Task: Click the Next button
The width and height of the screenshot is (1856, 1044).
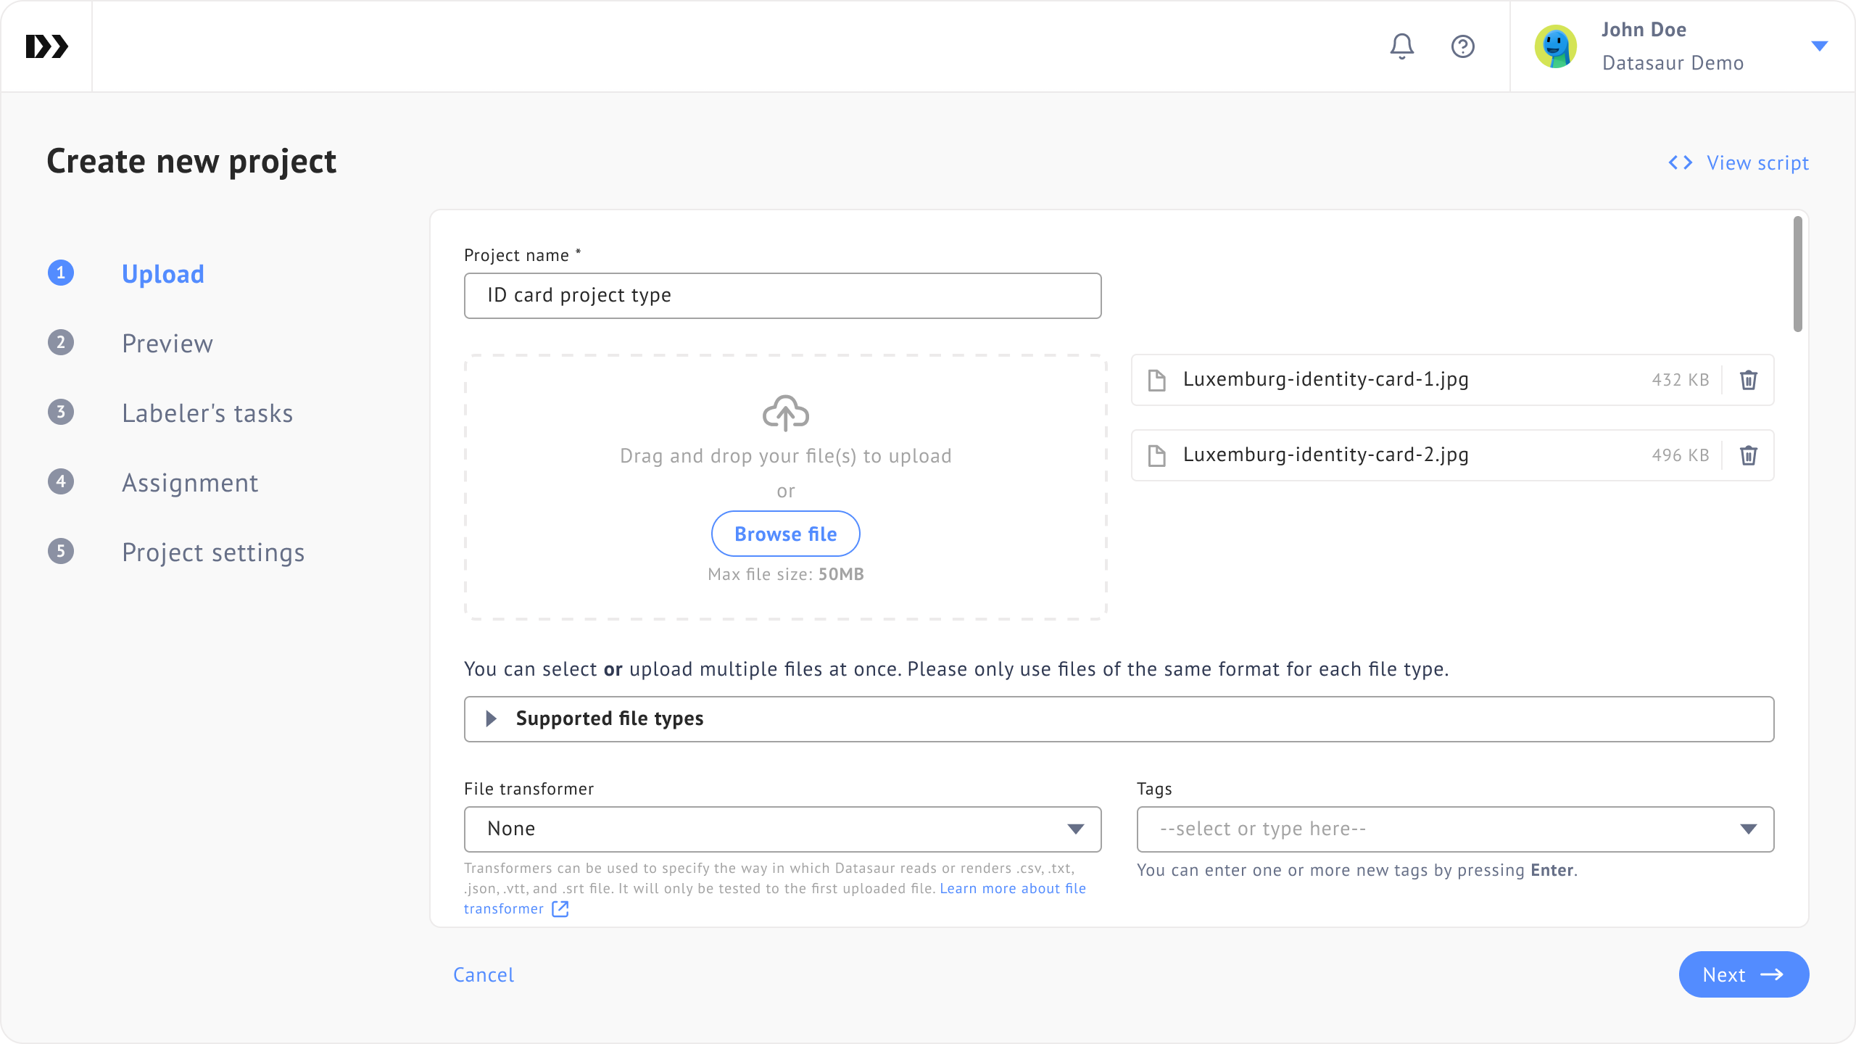Action: [x=1743, y=974]
